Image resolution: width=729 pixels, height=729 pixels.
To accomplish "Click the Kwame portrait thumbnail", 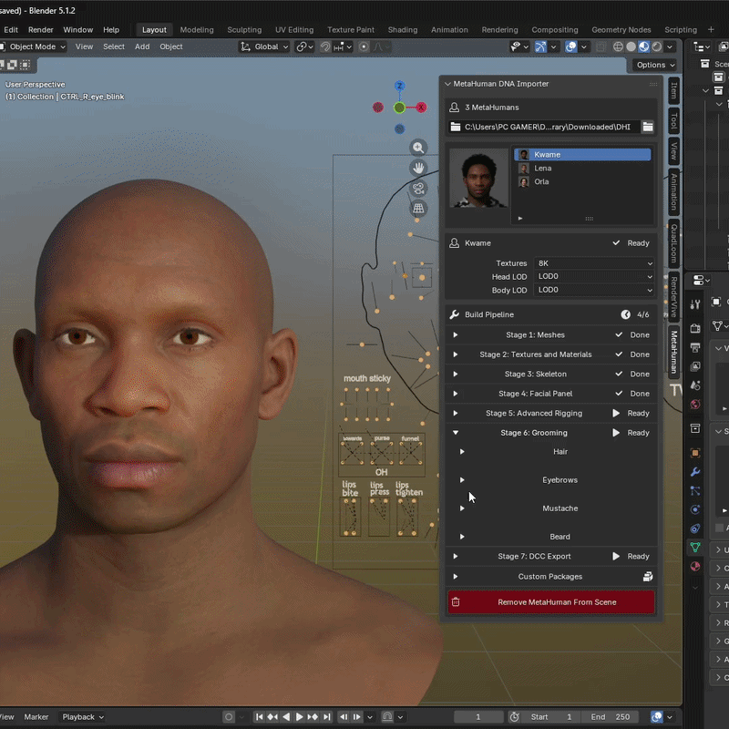I will [478, 178].
